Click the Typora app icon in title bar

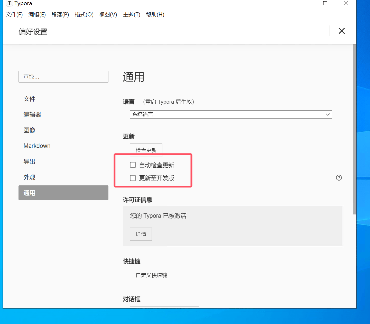tap(10, 3)
